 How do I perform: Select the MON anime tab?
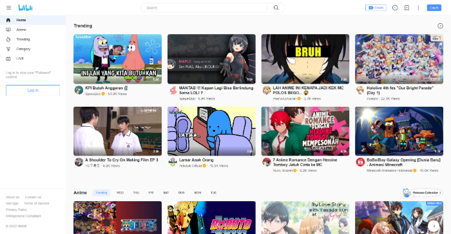pos(198,193)
